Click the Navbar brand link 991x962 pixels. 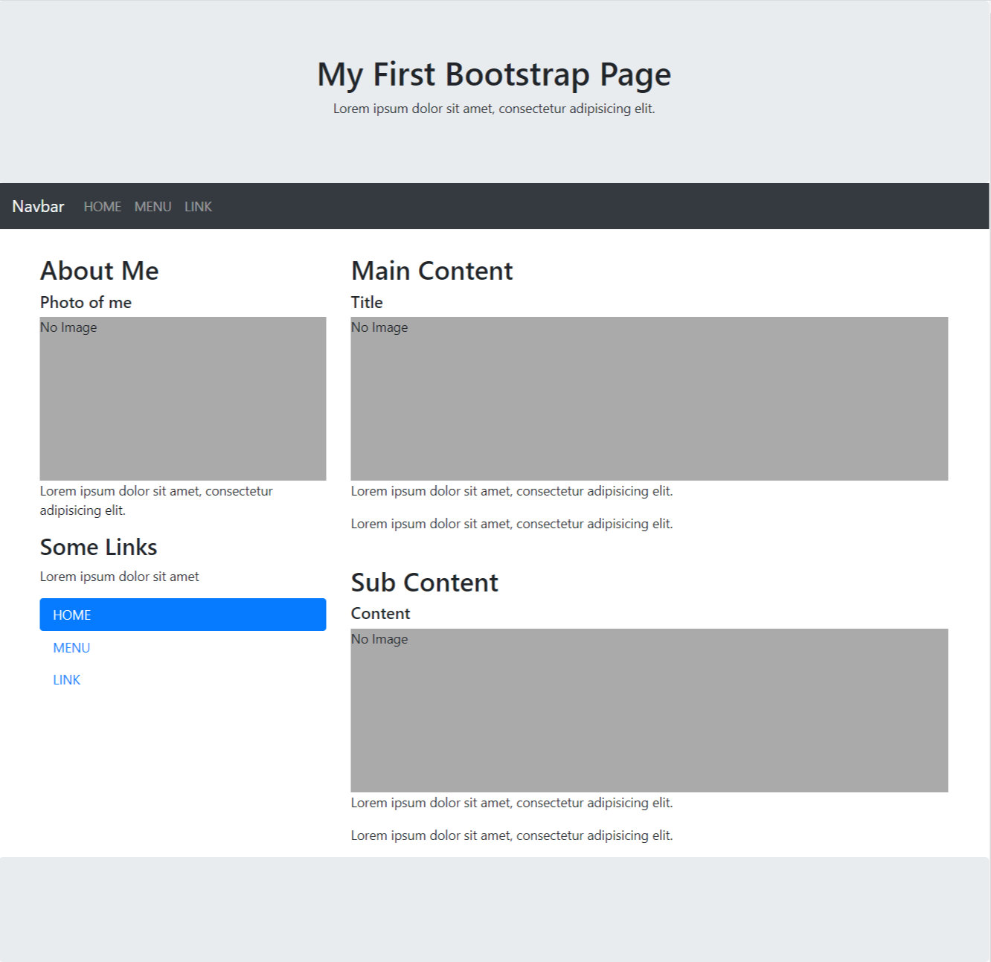38,206
